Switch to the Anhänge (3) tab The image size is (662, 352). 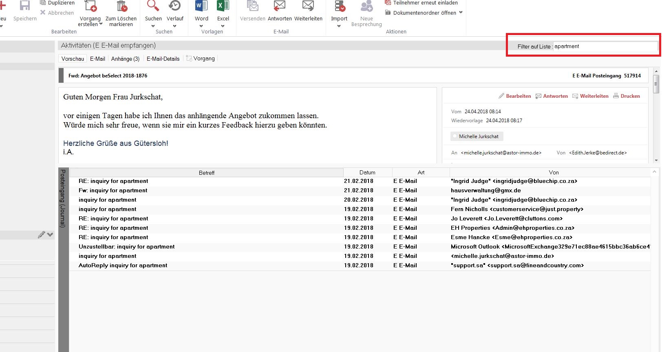[125, 59]
